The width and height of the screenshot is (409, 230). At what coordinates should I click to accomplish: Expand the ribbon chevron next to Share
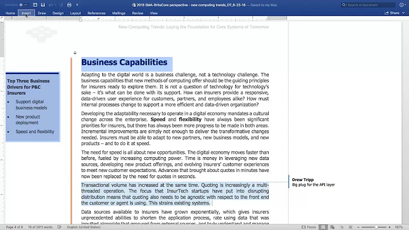coord(403,13)
